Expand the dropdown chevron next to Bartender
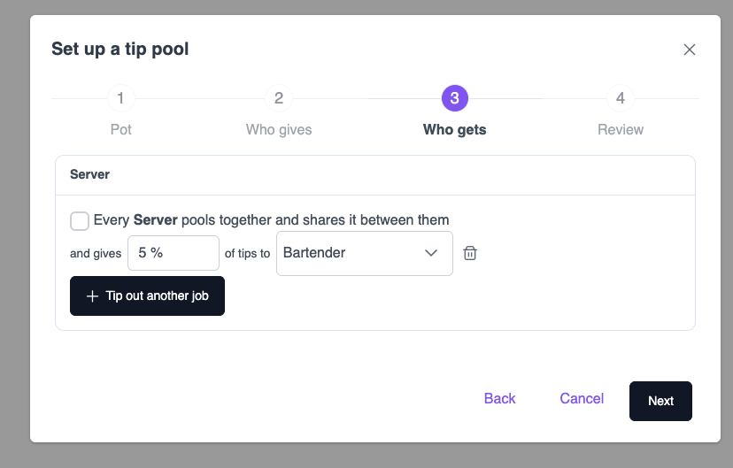 point(430,253)
